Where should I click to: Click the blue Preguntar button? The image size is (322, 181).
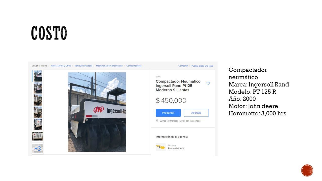(168, 113)
